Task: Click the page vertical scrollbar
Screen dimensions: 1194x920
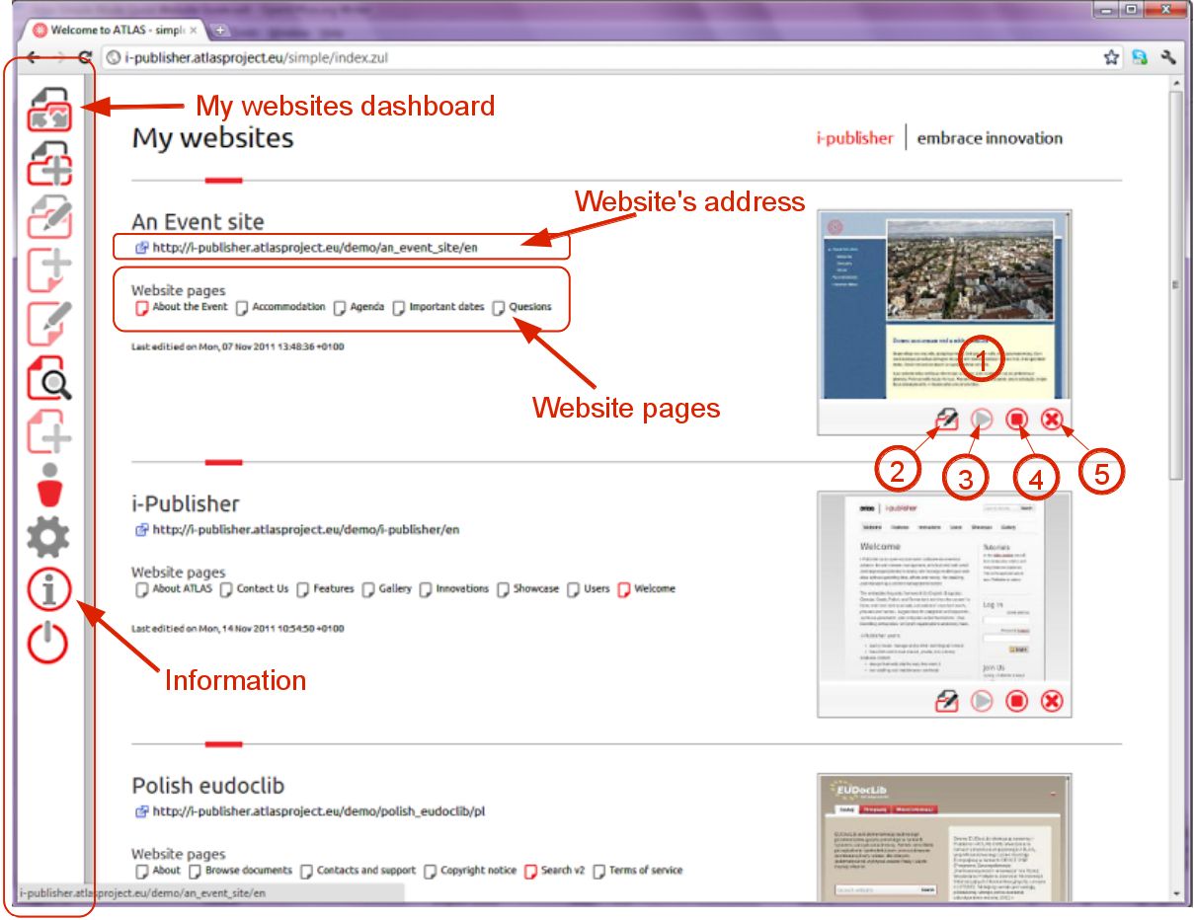Action: tap(1176, 286)
